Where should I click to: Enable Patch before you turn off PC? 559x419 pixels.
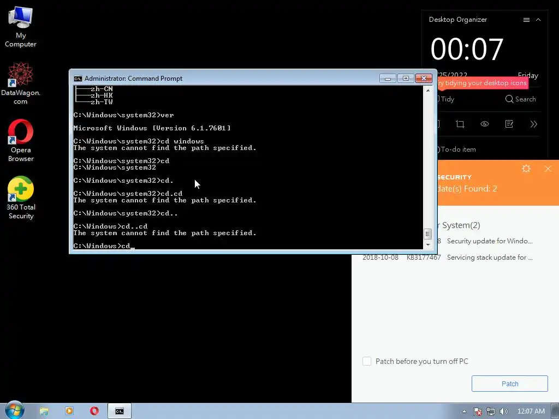[x=367, y=361]
